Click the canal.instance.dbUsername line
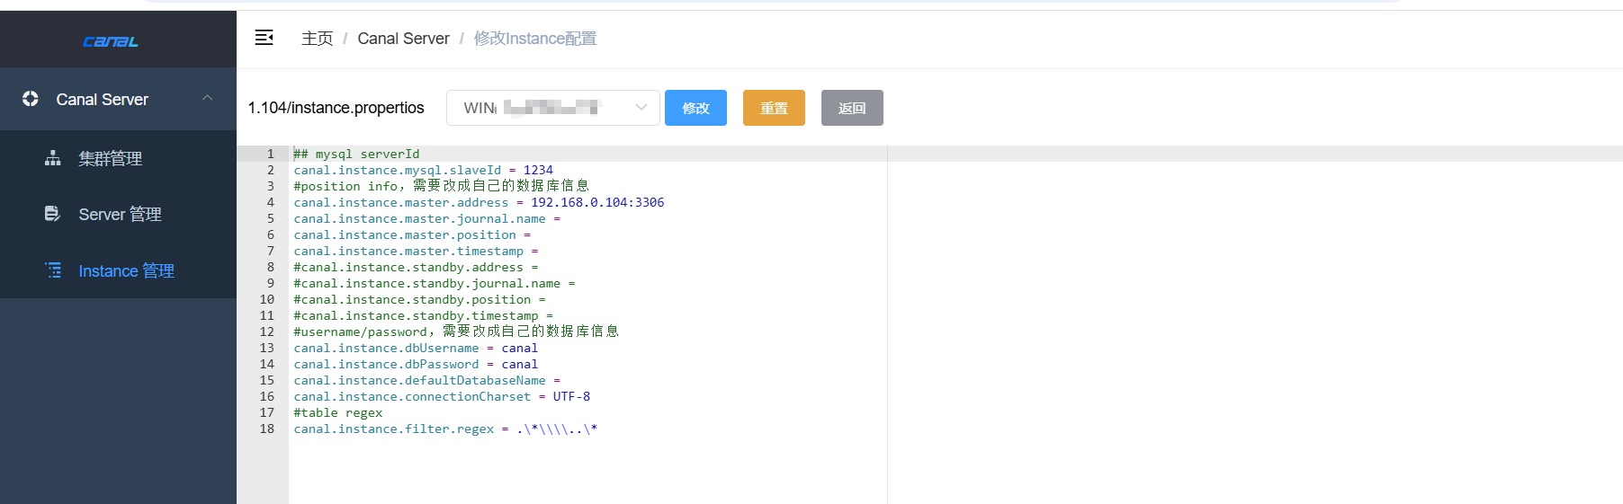This screenshot has height=504, width=1623. pyautogui.click(x=416, y=348)
